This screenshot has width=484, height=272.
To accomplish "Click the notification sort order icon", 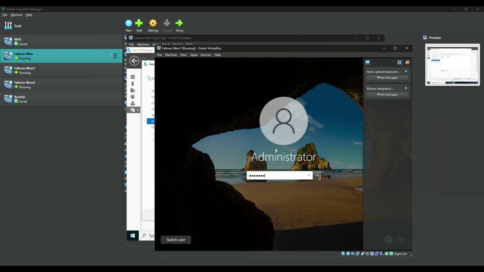I will (400, 62).
